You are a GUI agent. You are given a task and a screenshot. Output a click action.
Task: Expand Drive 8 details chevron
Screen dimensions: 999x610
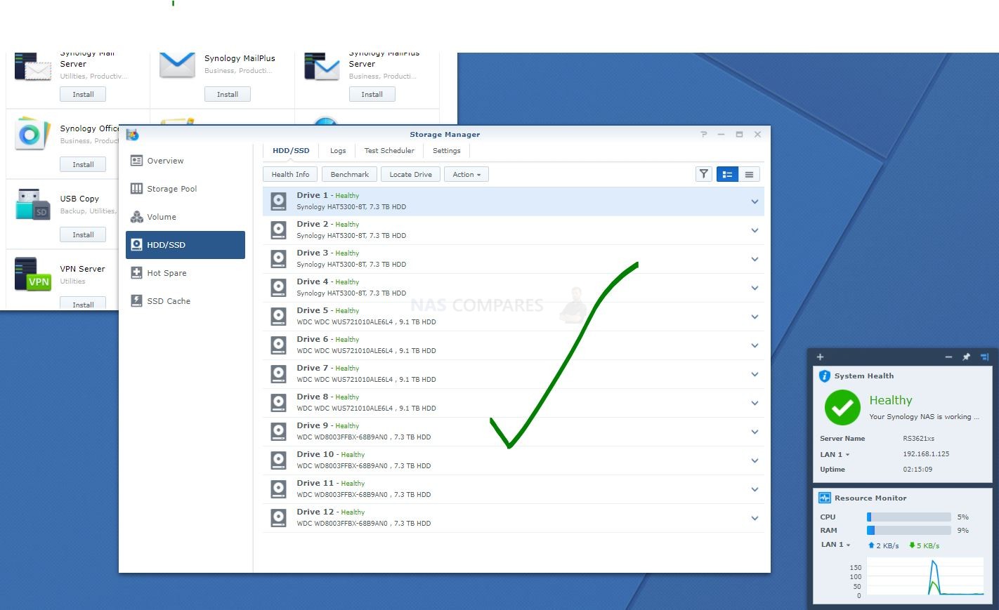pos(755,404)
